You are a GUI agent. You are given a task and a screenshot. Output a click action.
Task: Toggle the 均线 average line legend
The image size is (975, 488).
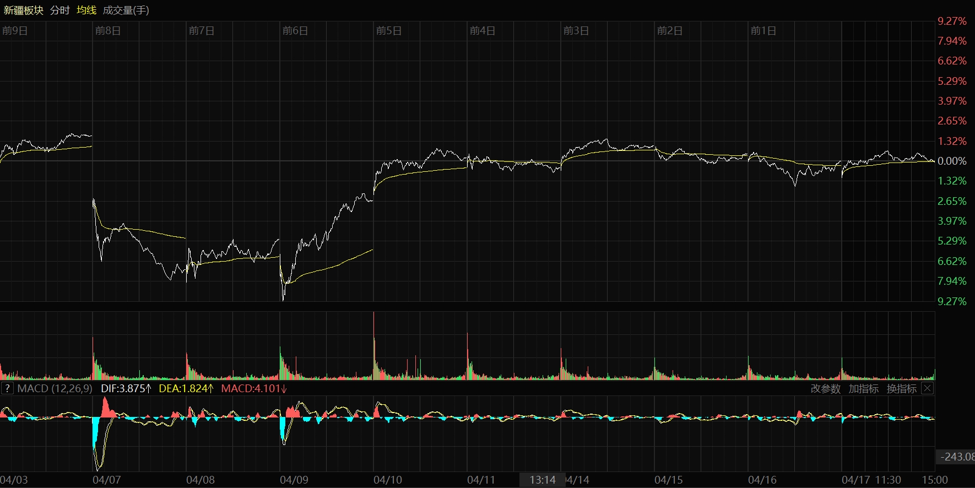point(86,10)
